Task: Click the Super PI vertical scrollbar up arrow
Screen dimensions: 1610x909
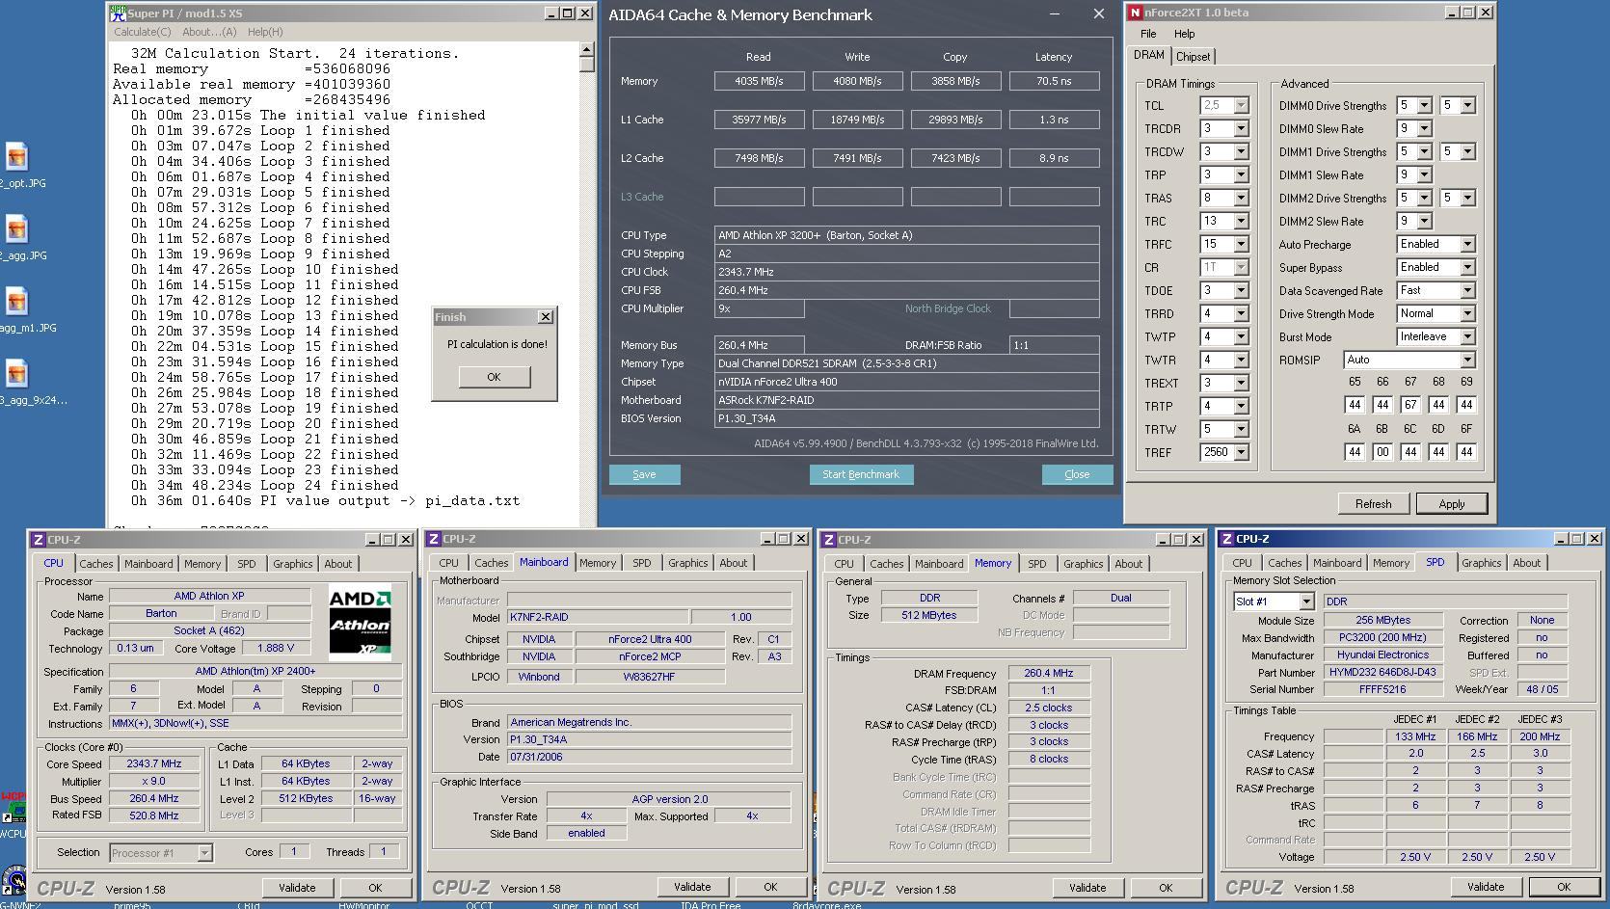Action: 587,48
